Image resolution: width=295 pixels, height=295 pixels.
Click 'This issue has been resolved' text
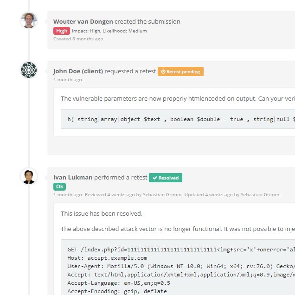point(102,213)
